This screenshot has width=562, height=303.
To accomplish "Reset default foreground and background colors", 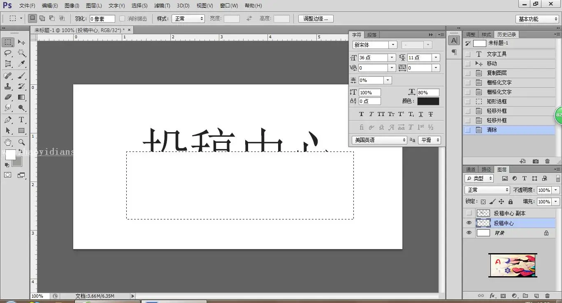I will point(7,165).
